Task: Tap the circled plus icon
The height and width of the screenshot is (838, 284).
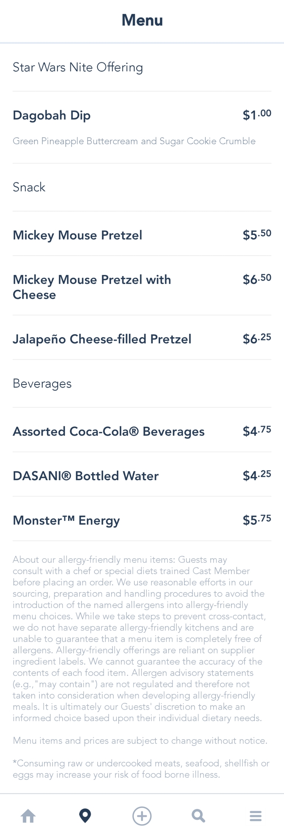Action: tap(142, 815)
